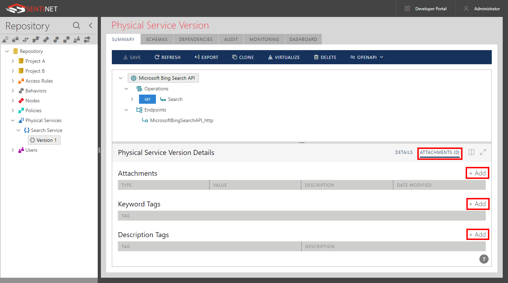The width and height of the screenshot is (508, 283).
Task: Click the DELETE toolbar button
Action: 325,57
